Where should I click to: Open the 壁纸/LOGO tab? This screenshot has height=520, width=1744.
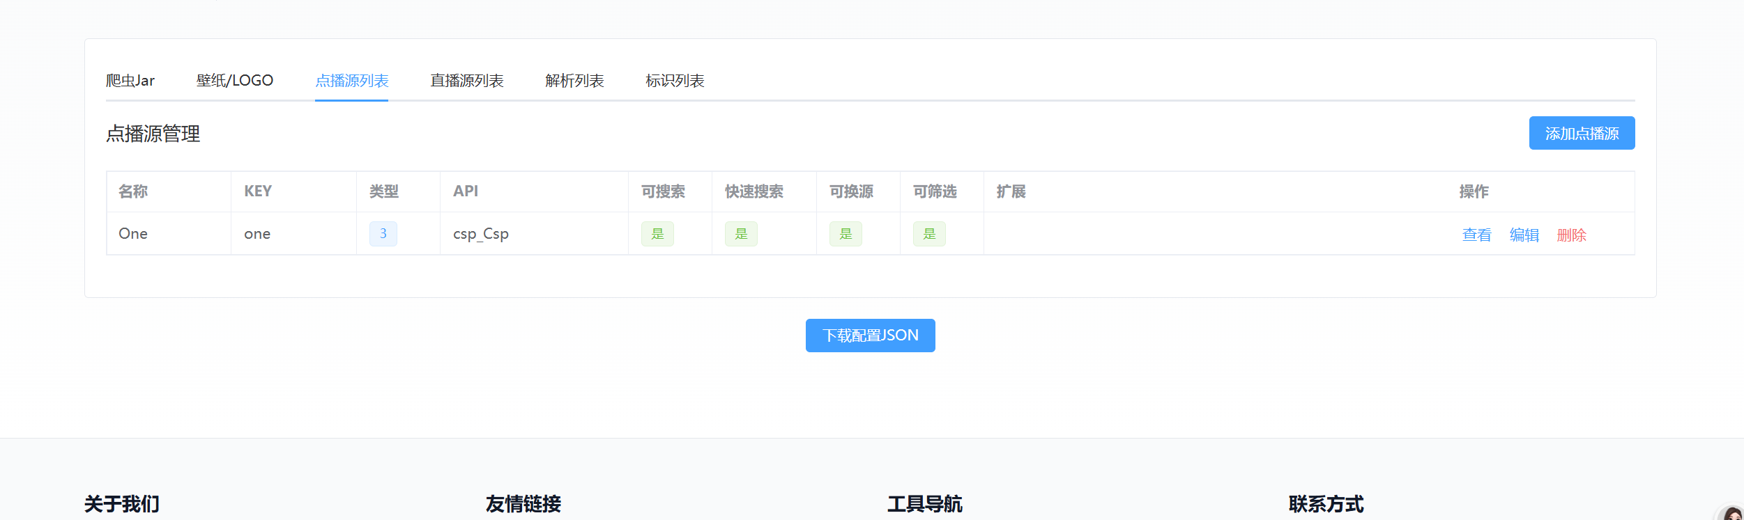coord(234,81)
